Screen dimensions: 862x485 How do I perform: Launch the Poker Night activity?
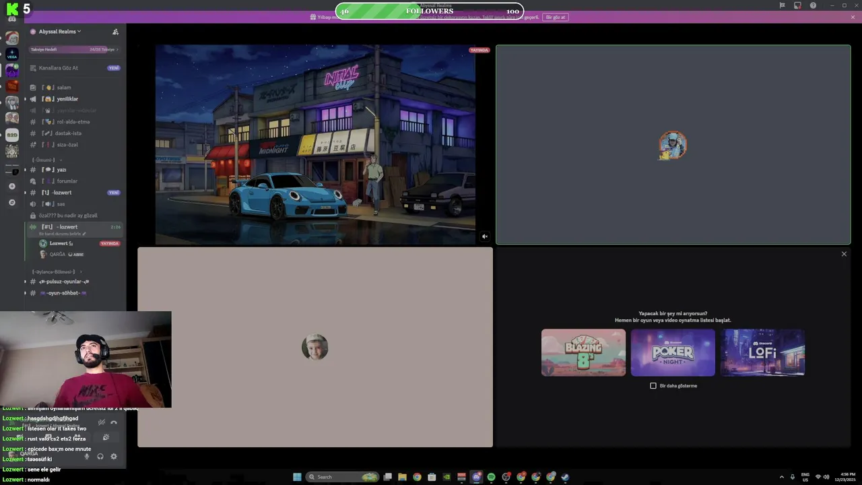point(673,352)
